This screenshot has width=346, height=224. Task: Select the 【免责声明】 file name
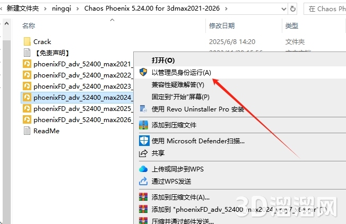pos(52,53)
